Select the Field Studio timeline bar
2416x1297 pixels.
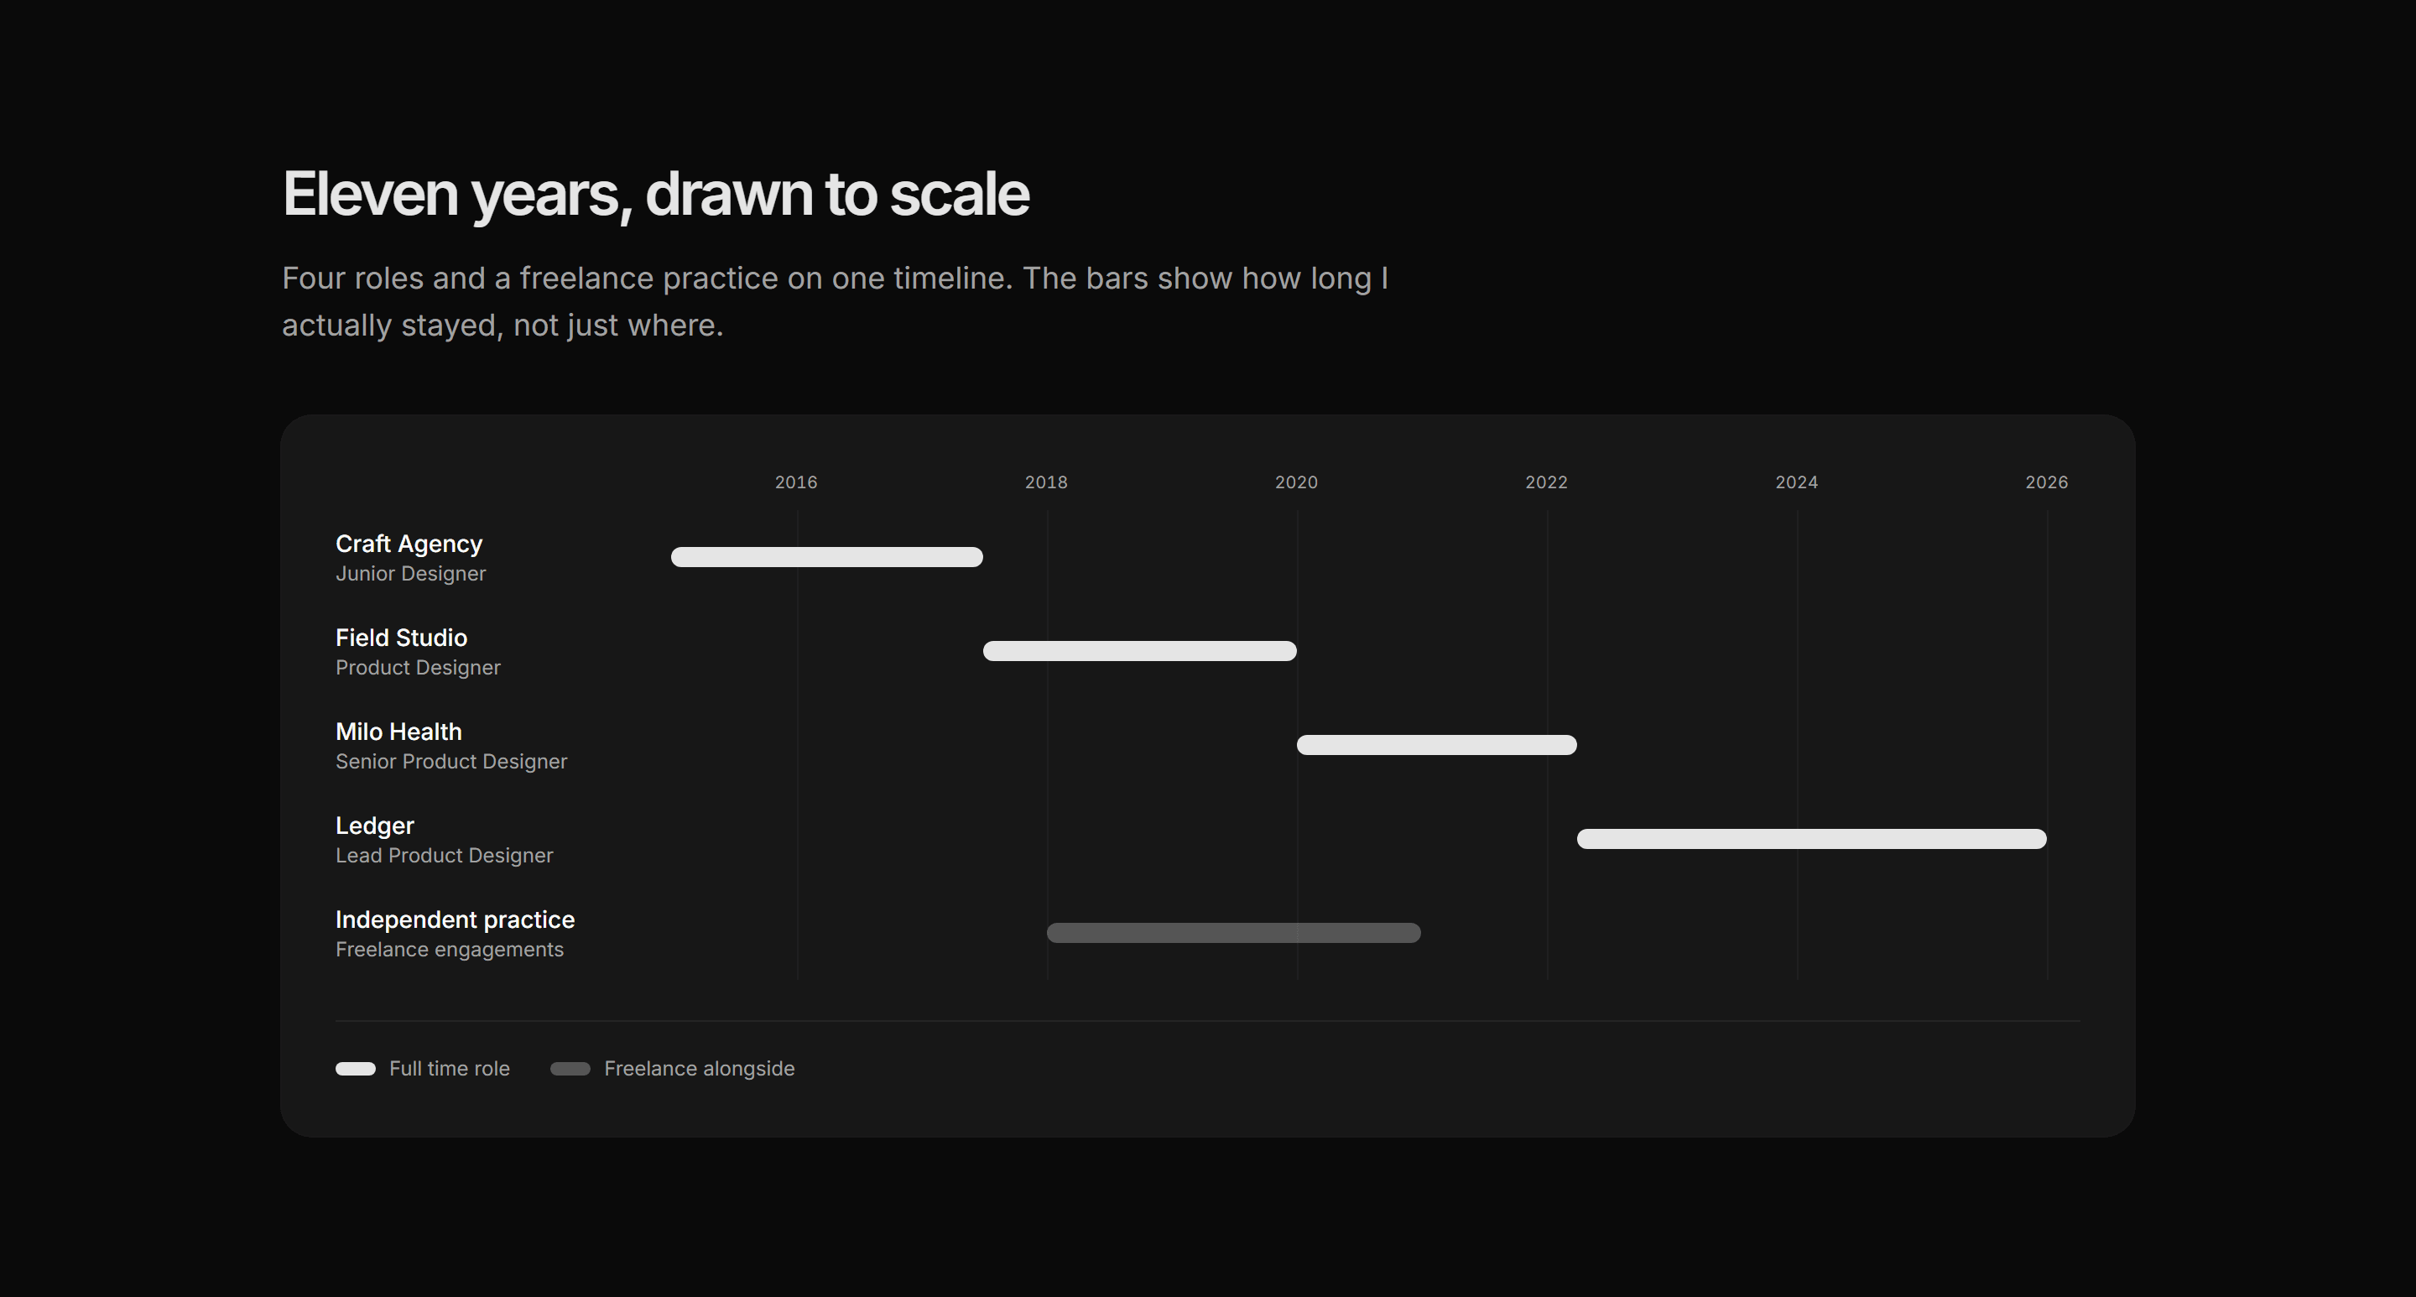pyautogui.click(x=1139, y=651)
